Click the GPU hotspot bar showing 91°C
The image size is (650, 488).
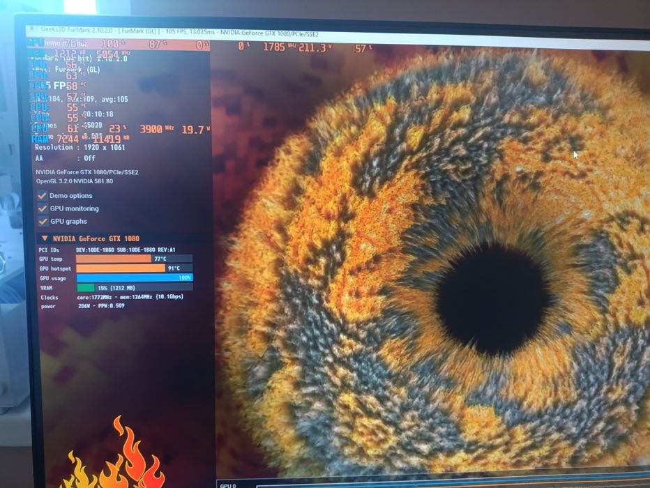click(135, 268)
